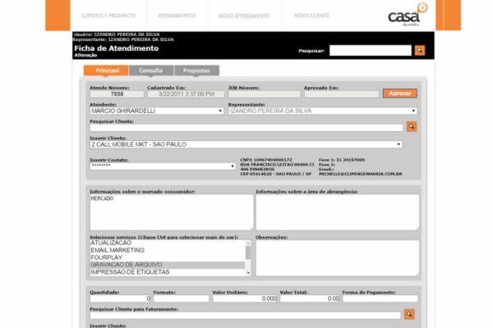Click the MICHELLE@CLIPENGENHARIA.COM.BR email text
Viewport: 493px width, 328px height.
(x=361, y=174)
